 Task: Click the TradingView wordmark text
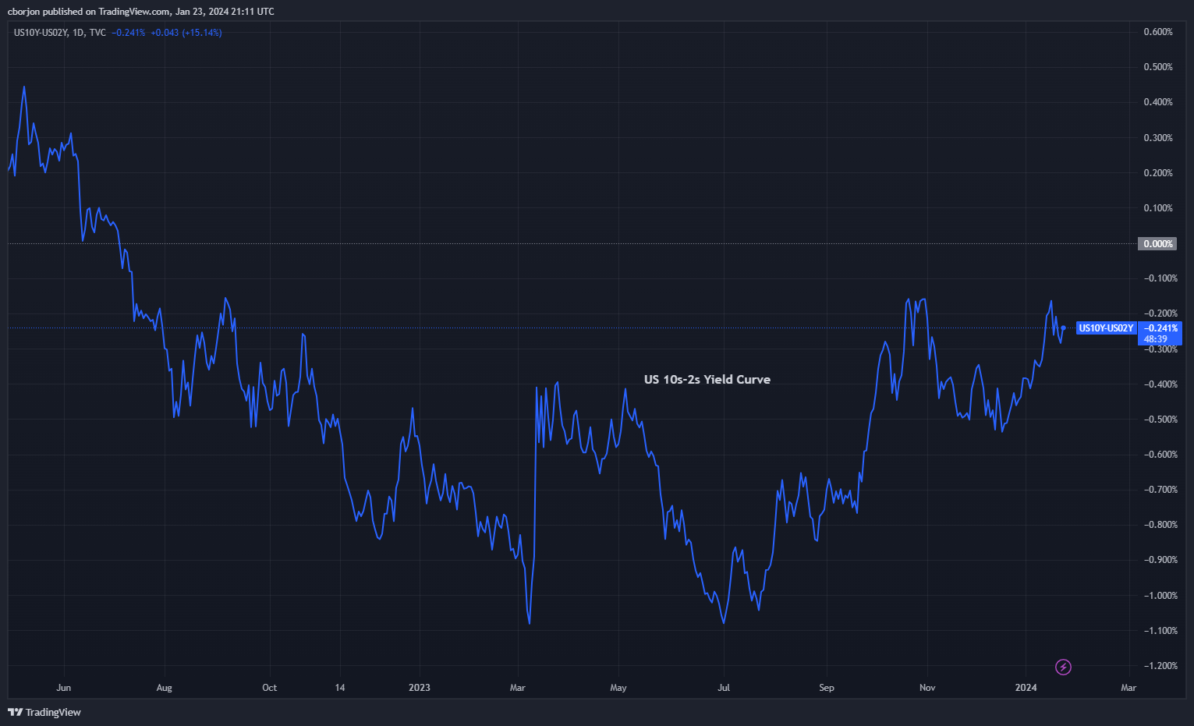[x=53, y=712]
